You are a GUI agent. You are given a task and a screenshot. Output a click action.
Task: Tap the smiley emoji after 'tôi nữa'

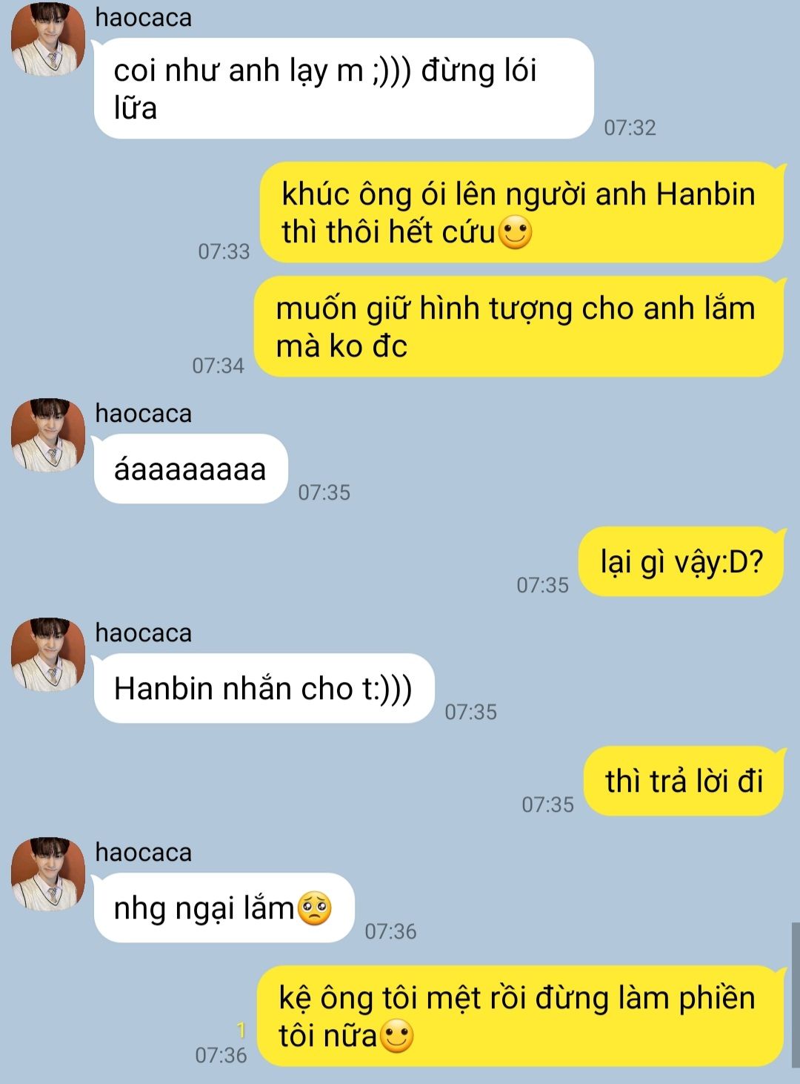[397, 1037]
